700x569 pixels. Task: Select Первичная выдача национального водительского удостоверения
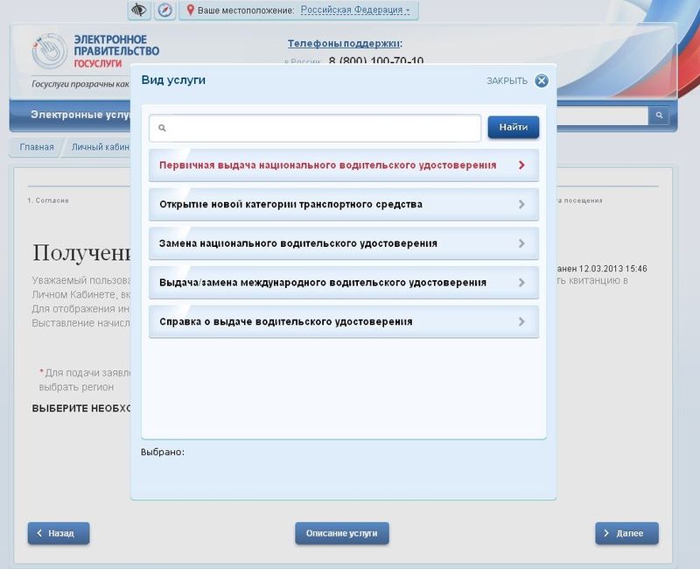[x=327, y=165]
